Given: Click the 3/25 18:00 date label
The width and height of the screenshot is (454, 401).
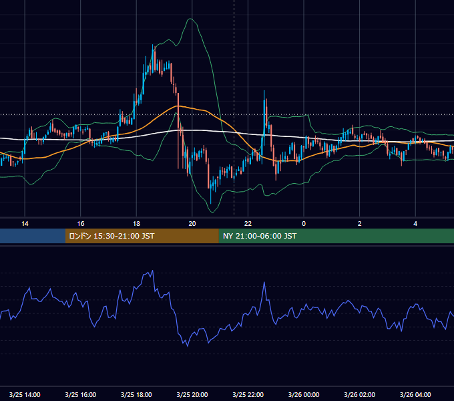Looking at the screenshot, I should [136, 394].
